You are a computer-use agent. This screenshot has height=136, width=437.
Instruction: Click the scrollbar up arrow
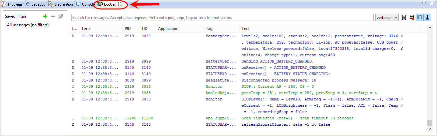[430, 28]
